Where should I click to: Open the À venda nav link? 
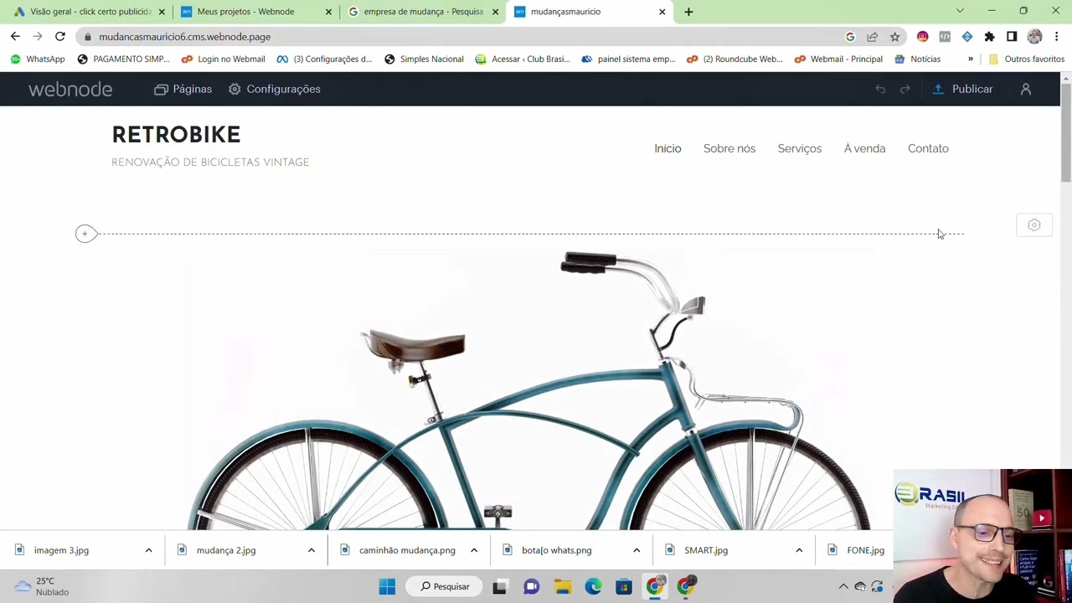tap(864, 148)
